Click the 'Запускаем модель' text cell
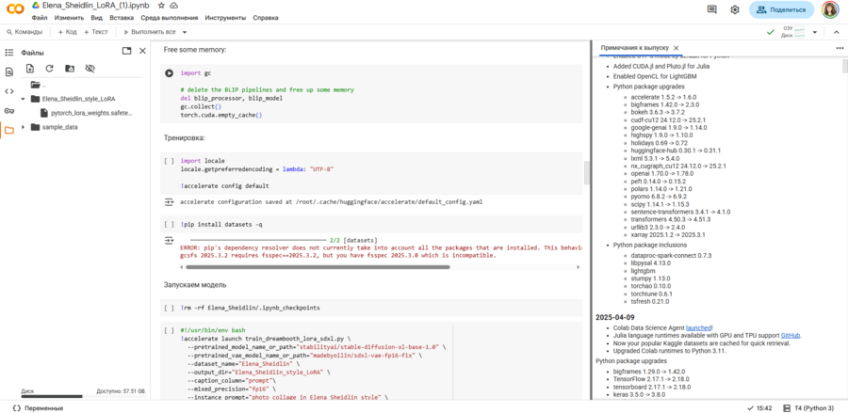The width and height of the screenshot is (848, 413). (195, 284)
